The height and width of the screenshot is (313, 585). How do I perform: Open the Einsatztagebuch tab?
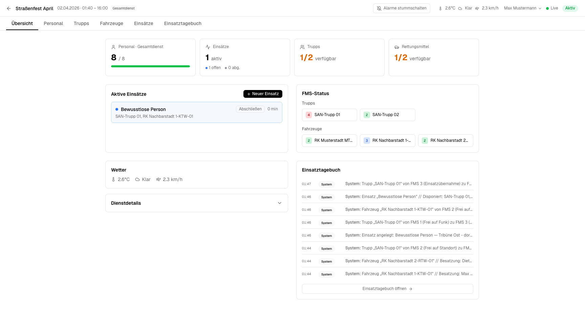(x=182, y=23)
